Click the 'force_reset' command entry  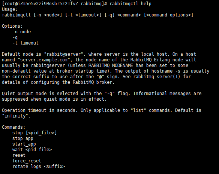27,161
